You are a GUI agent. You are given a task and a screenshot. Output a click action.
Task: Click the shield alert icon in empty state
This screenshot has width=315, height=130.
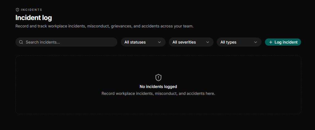(158, 78)
